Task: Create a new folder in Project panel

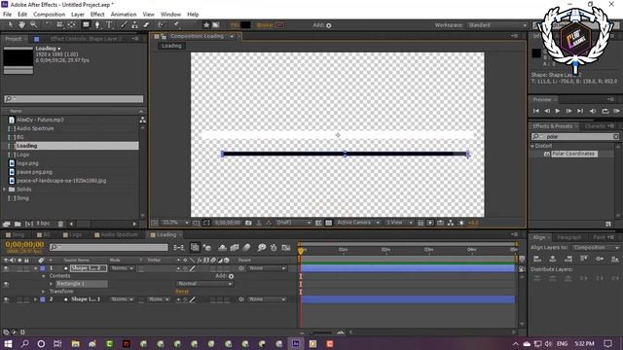Action: point(18,224)
